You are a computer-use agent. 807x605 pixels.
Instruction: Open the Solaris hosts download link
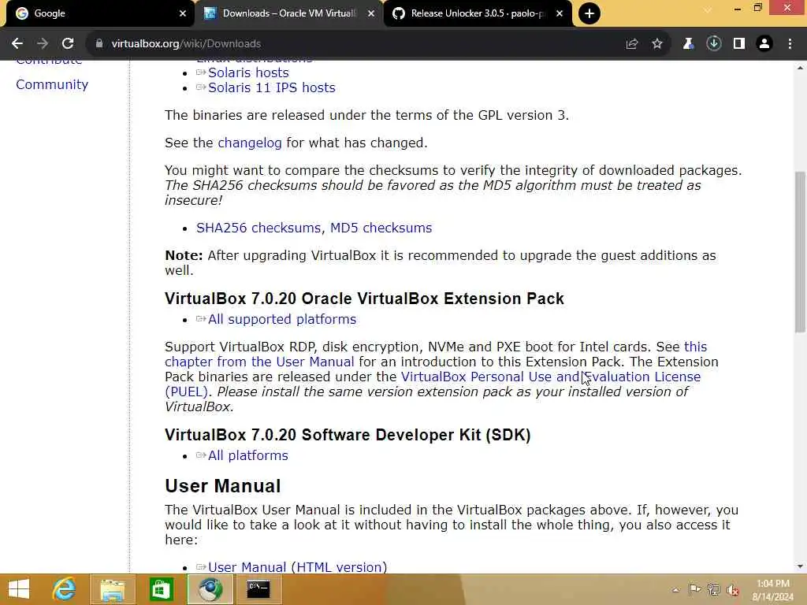point(248,72)
